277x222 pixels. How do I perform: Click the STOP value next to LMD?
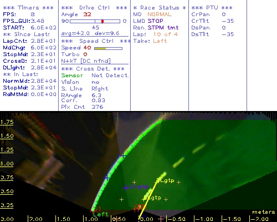(x=155, y=21)
